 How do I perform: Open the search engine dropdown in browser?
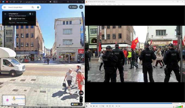pos(55,2)
